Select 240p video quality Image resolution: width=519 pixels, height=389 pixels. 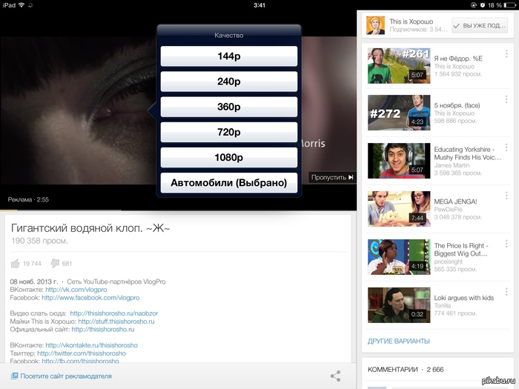click(228, 82)
